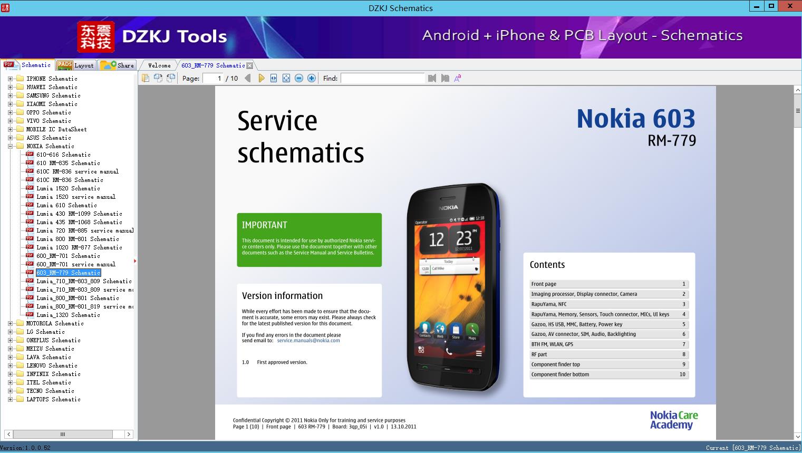
Task: Expand the HUAWEI Schematic folder
Action: pyautogui.click(x=10, y=87)
